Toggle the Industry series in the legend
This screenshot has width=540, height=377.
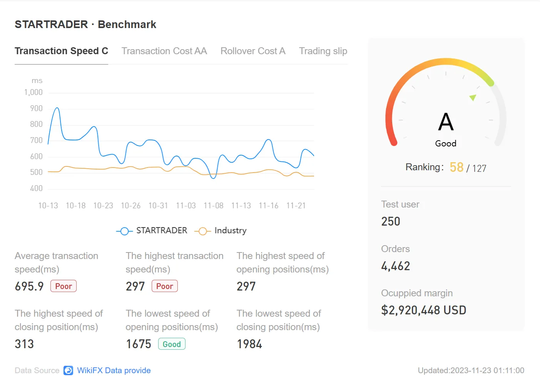221,231
